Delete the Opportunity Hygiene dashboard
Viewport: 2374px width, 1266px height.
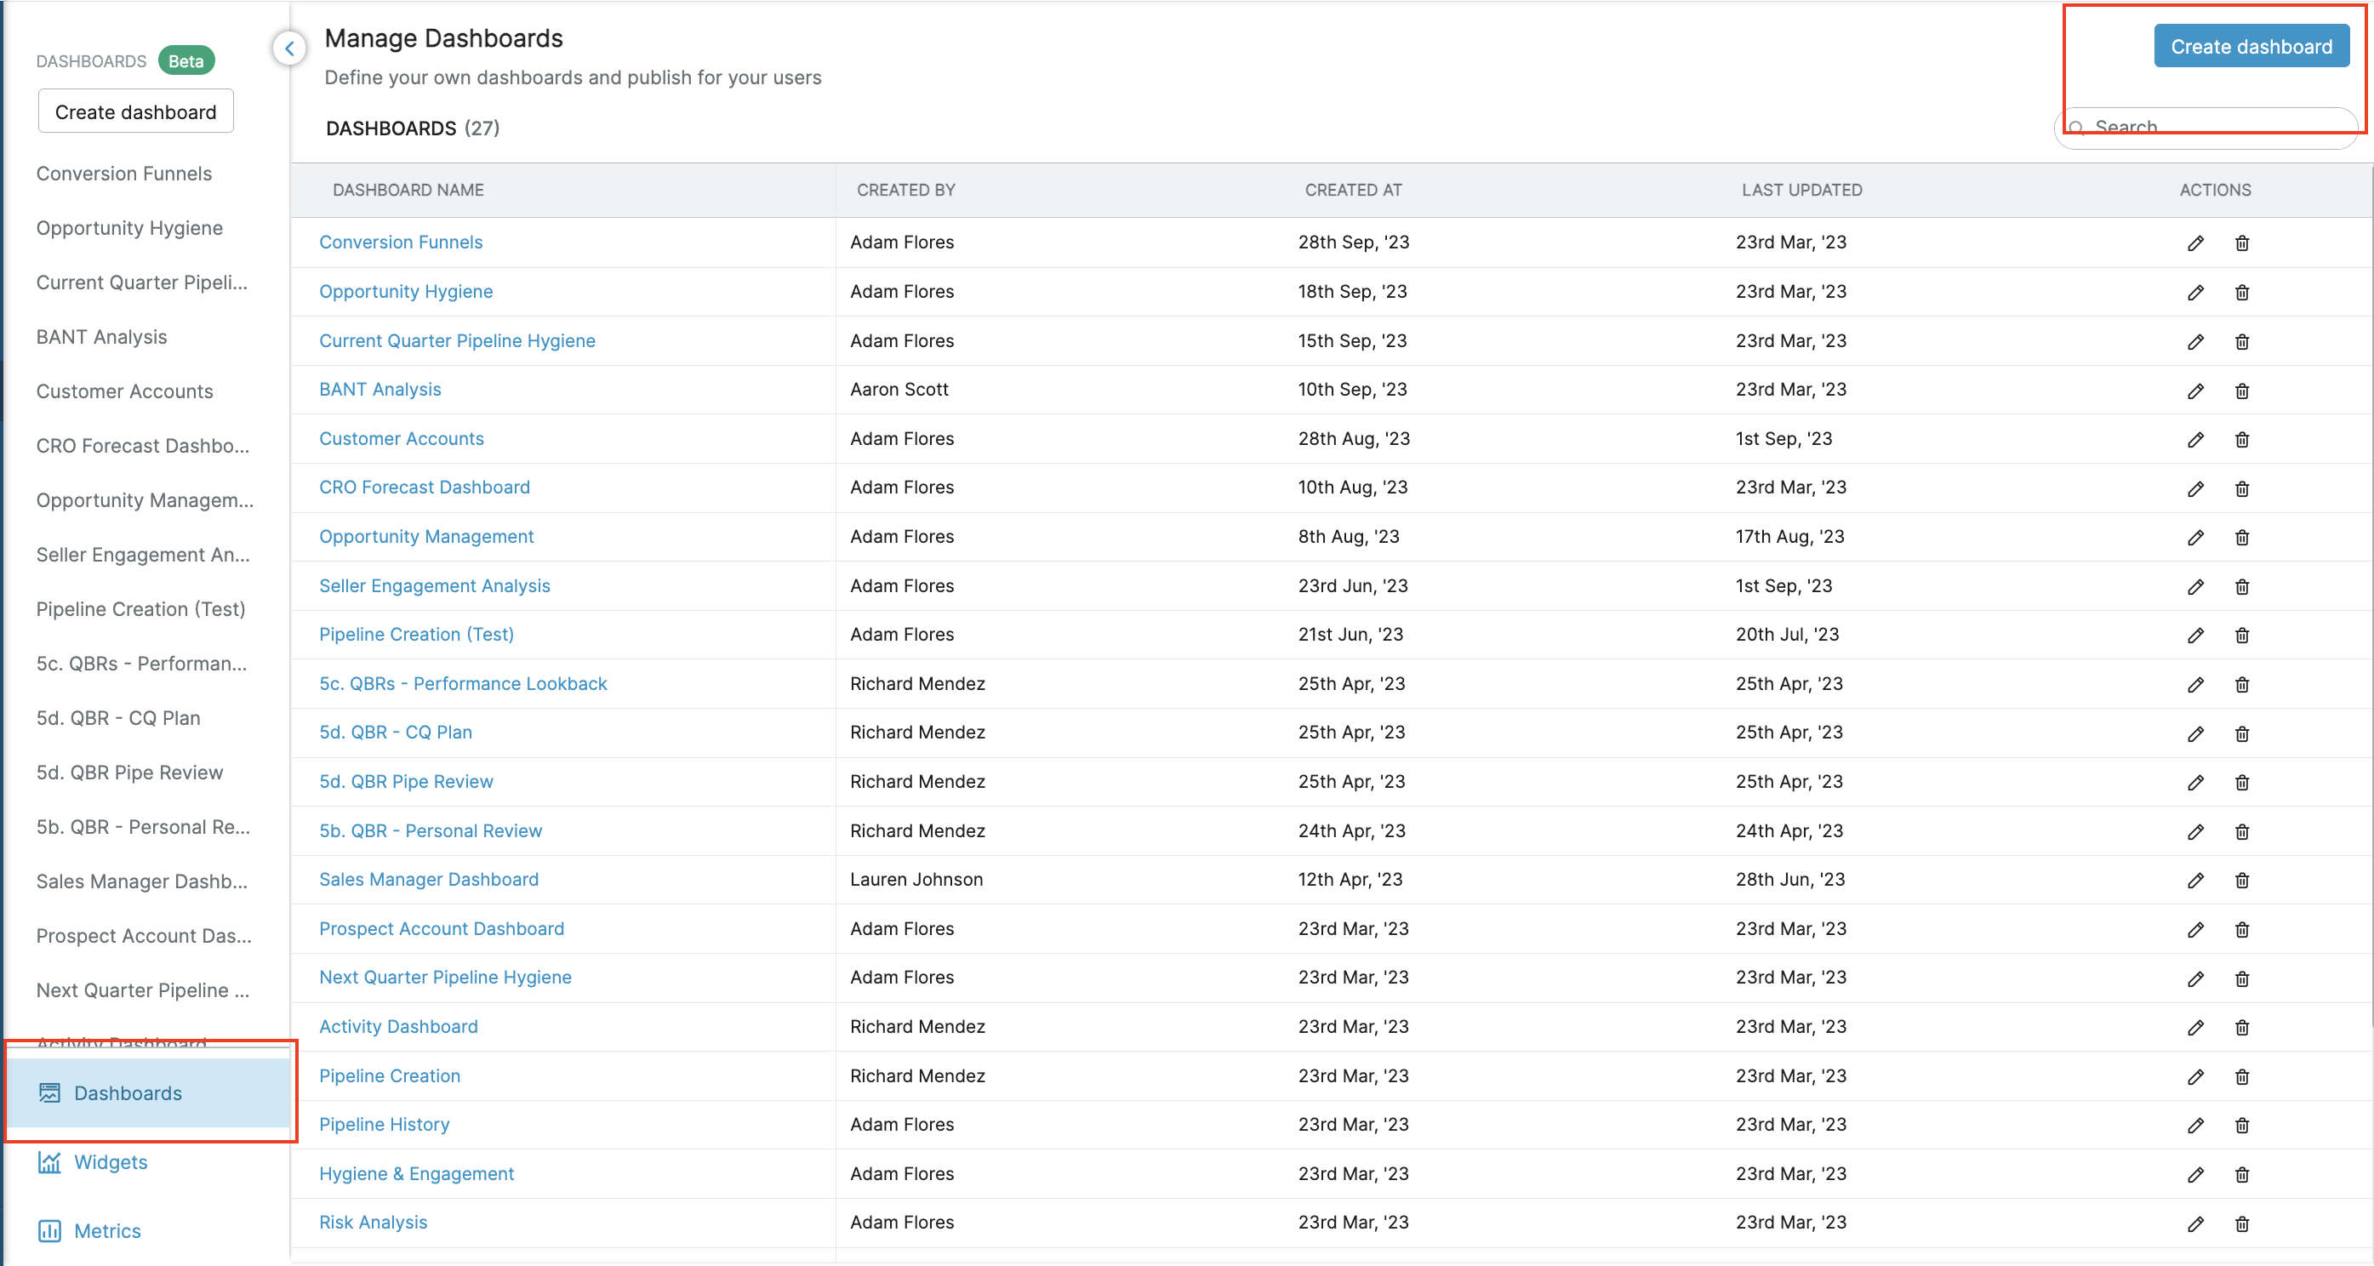[2242, 292]
